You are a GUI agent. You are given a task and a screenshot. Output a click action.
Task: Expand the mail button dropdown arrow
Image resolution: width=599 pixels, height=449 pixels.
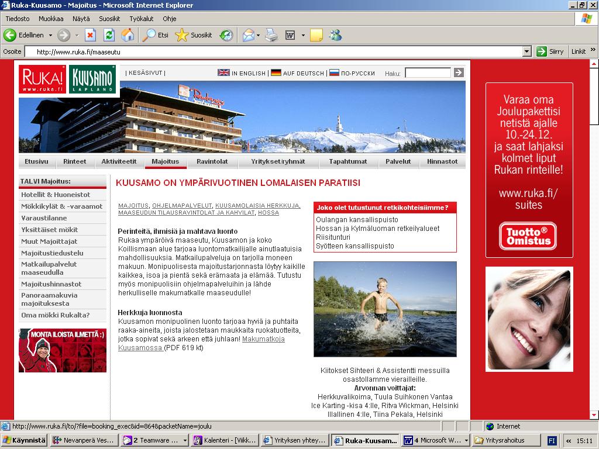258,35
